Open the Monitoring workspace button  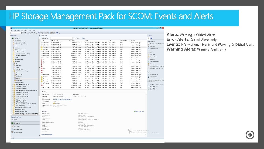(25, 123)
